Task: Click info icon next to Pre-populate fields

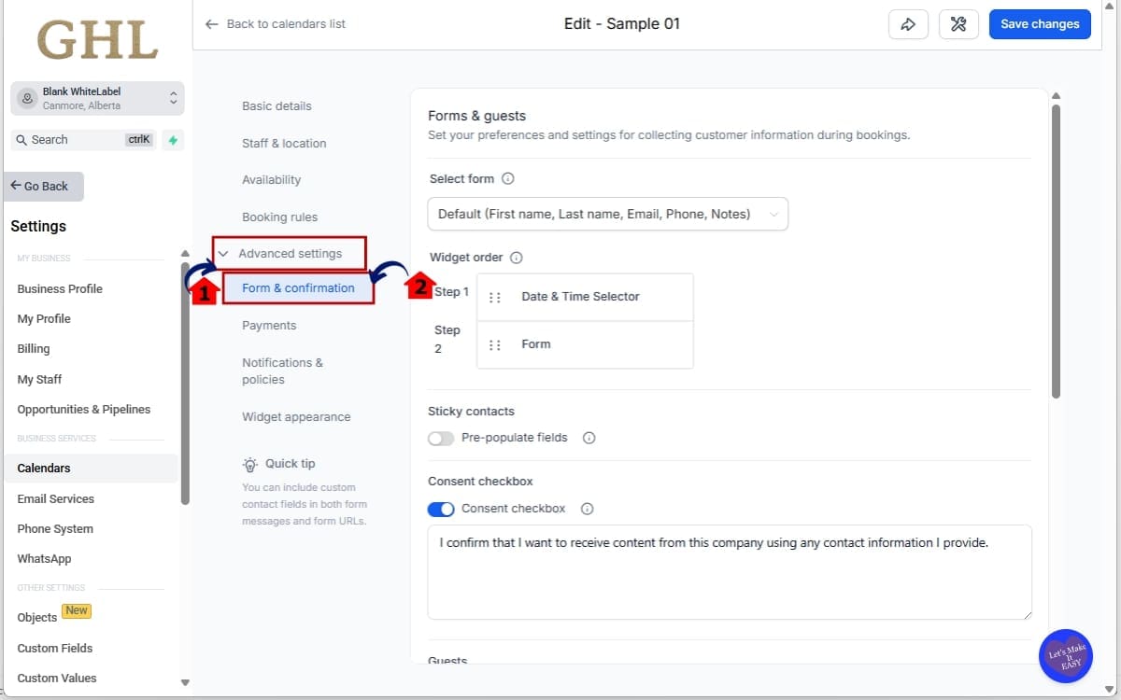Action: pos(589,438)
